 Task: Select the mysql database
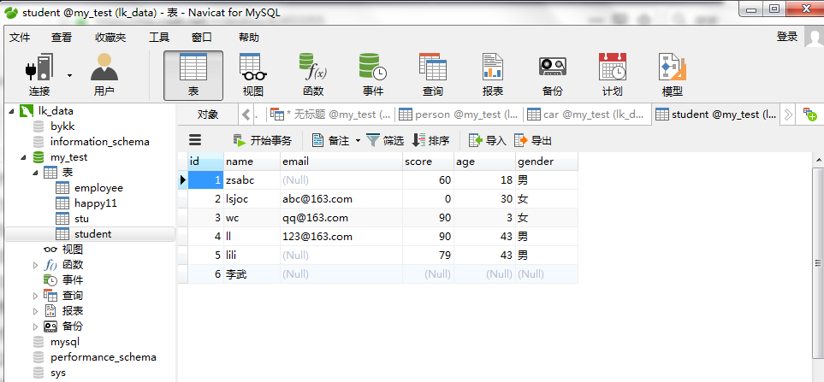(65, 342)
